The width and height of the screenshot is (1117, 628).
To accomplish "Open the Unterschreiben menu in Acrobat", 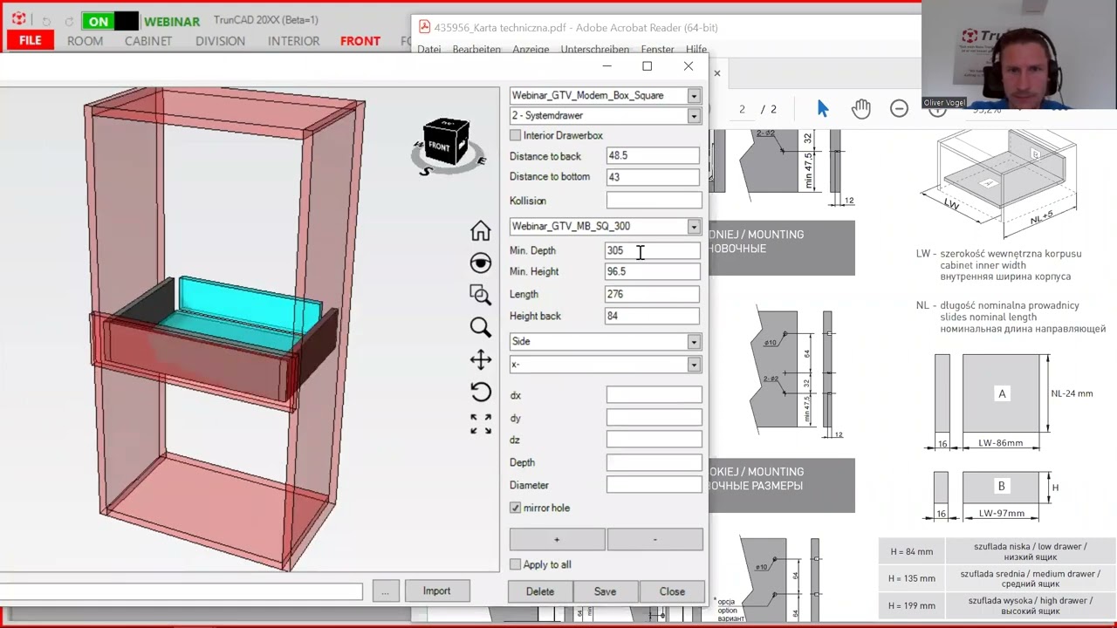I will 595,50.
